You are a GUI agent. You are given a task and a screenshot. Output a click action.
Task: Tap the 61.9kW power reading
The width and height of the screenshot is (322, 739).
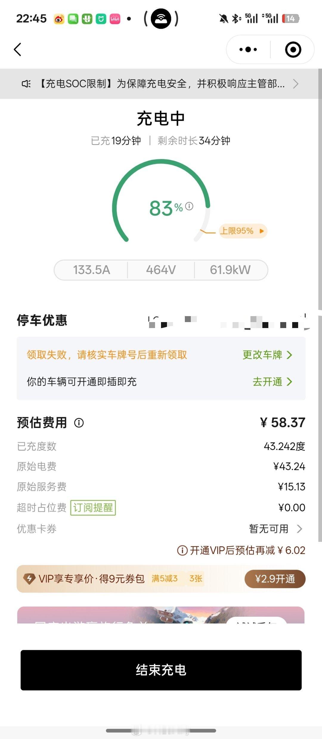click(x=230, y=270)
